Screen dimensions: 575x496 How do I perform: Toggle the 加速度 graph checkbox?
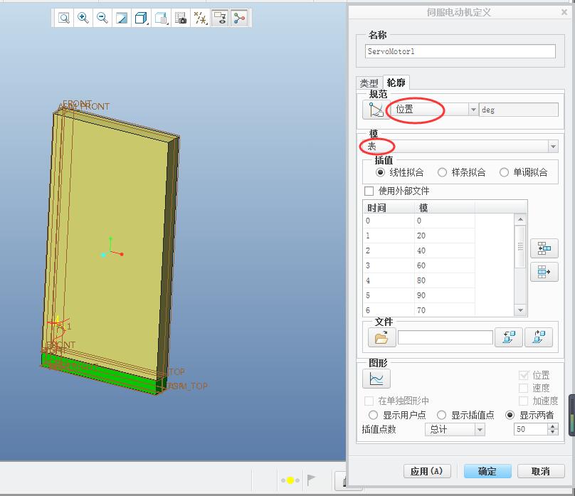(524, 401)
